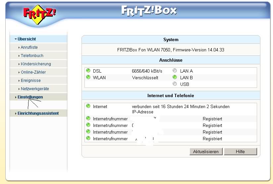Click the Internet und Telefonie heading
273x184 pixels.
click(x=171, y=96)
